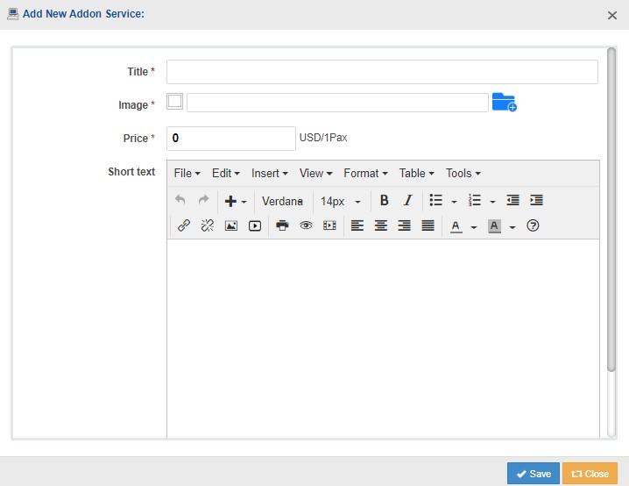Click the filmstrip icon beside the preview eye
629x486 pixels.
click(x=329, y=225)
